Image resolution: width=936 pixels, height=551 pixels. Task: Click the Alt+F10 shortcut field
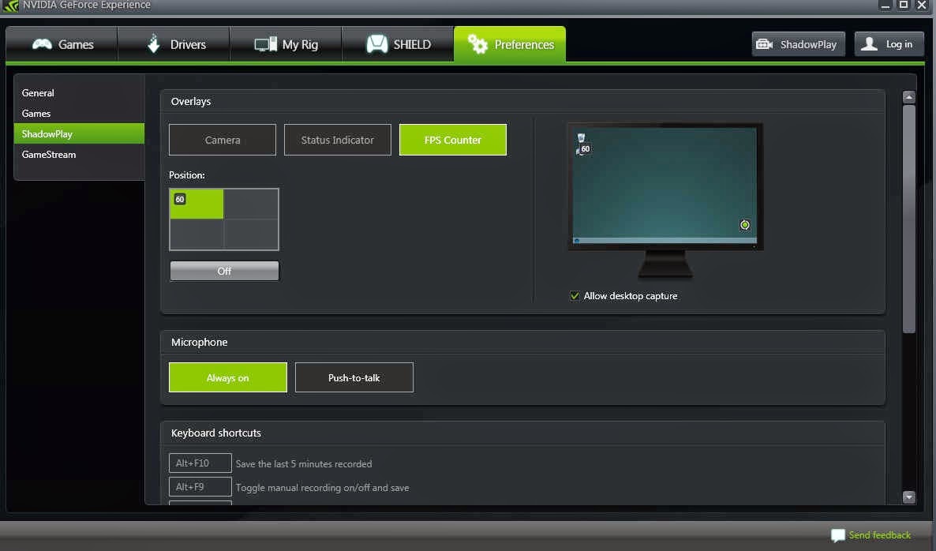click(200, 463)
